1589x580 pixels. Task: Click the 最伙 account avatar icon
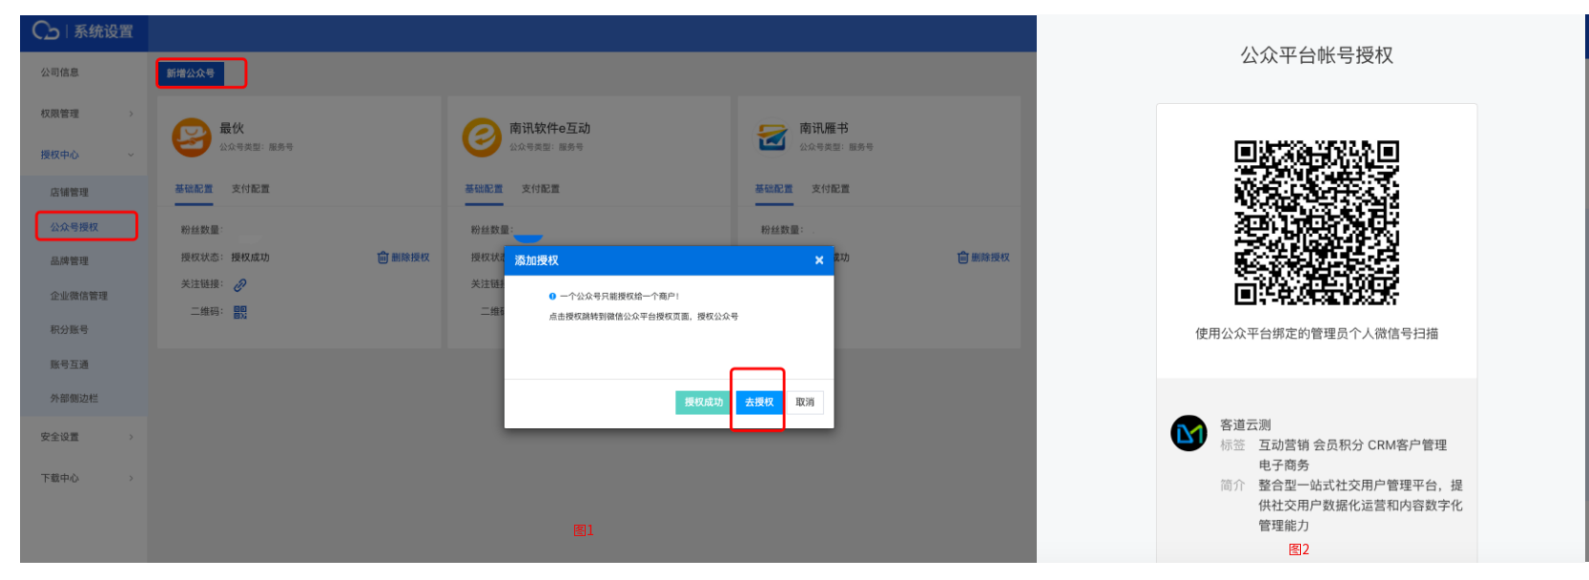[x=191, y=136]
